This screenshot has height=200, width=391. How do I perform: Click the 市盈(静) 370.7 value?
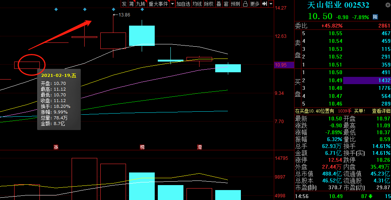pyautogui.click(x=335, y=187)
